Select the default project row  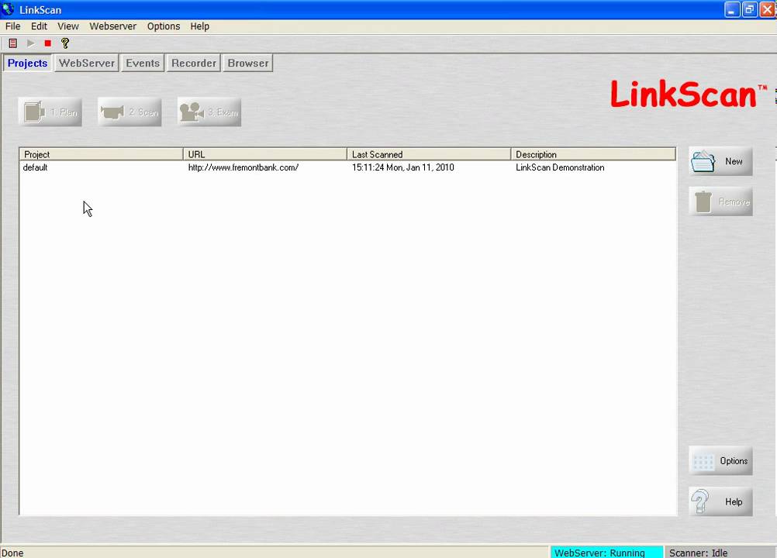[x=348, y=168]
